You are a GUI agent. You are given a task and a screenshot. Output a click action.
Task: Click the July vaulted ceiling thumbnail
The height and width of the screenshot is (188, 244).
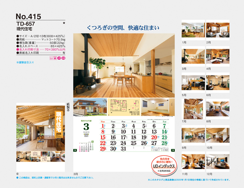193,109
